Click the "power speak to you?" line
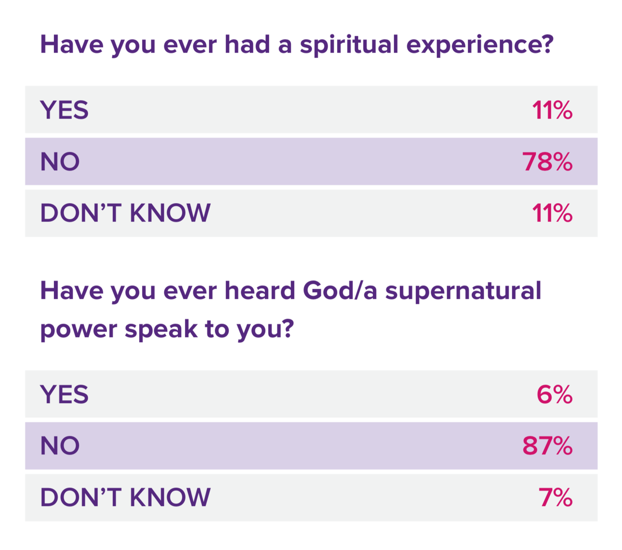This screenshot has height=550, width=622. click(x=167, y=329)
